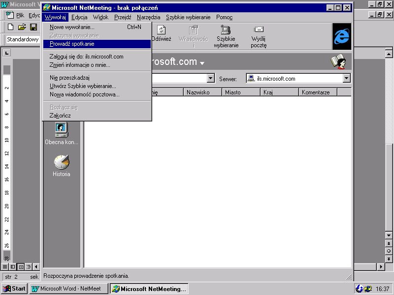Switch Word to Normal view button
The height and width of the screenshot is (295, 394).
(x=5, y=266)
